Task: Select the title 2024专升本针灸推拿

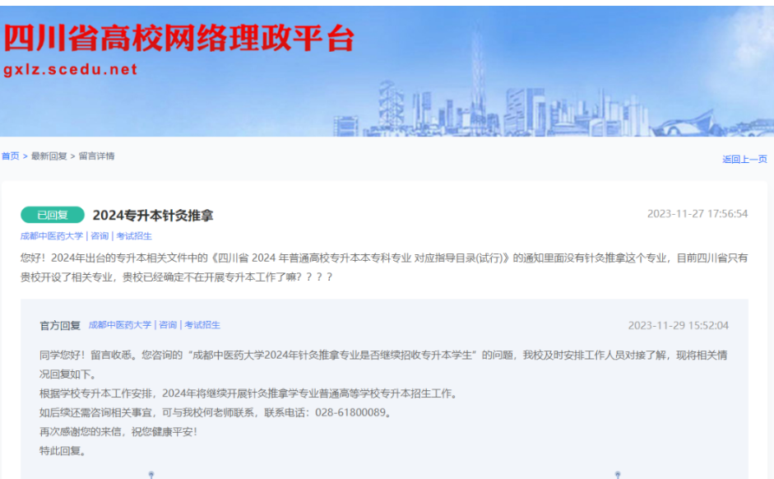Action: pyautogui.click(x=153, y=216)
